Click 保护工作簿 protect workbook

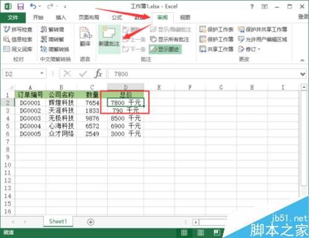click(216, 39)
